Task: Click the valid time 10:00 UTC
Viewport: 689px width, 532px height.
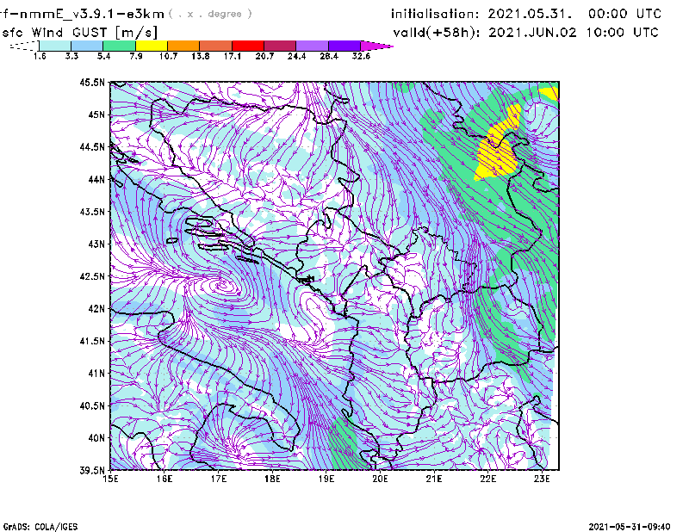Action: (622, 33)
